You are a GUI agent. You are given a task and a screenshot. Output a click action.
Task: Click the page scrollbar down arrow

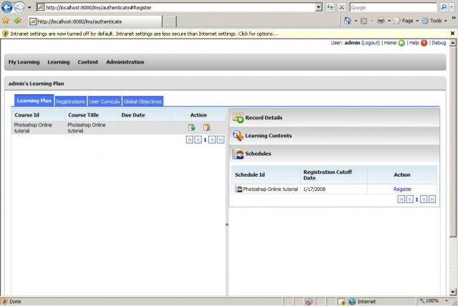point(453,292)
